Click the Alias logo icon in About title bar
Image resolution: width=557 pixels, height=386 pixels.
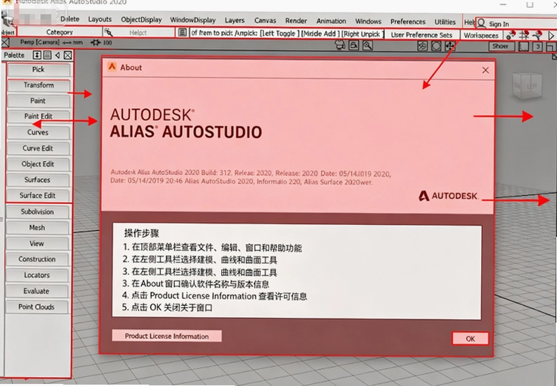[112, 67]
